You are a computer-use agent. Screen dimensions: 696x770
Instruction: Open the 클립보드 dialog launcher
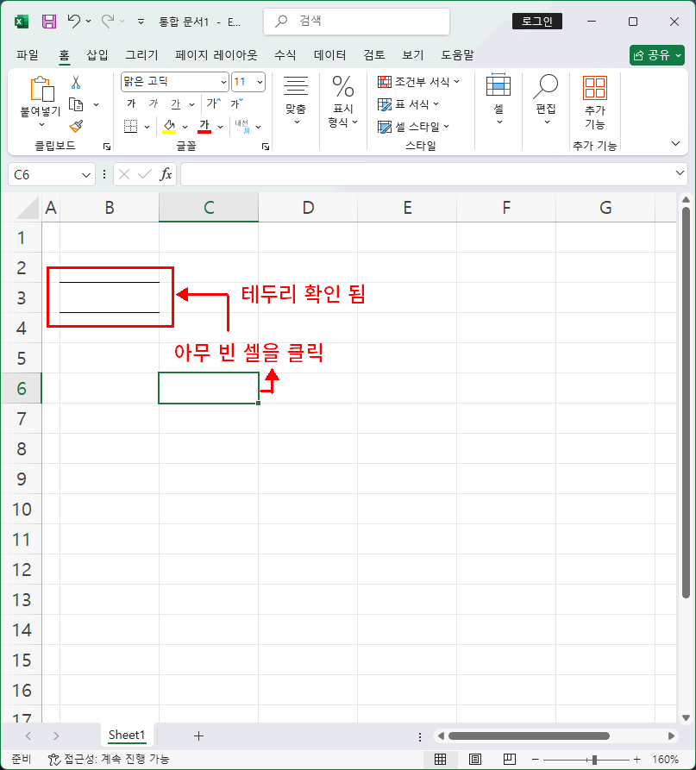click(107, 147)
